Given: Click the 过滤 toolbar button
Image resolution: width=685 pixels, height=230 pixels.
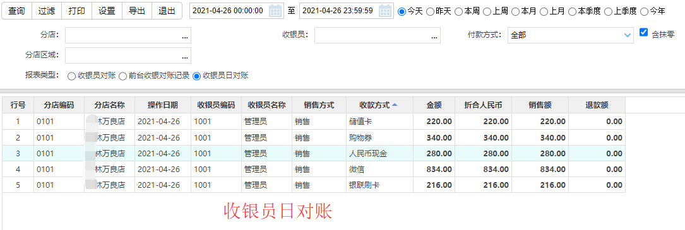Looking at the screenshot, I should [47, 11].
